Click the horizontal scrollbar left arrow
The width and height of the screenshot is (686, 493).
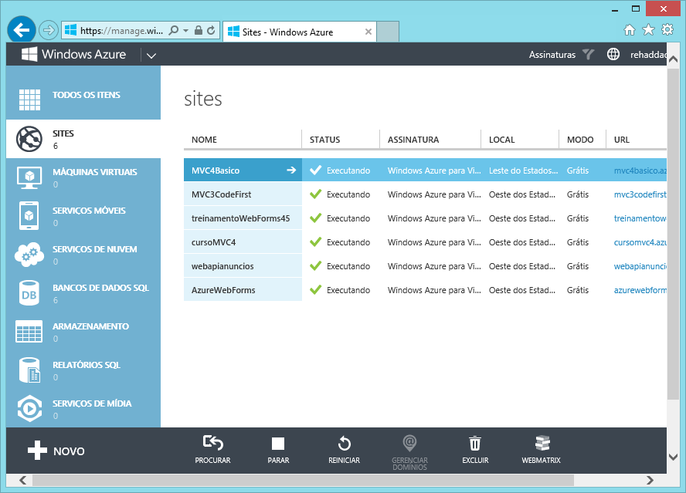click(22, 481)
